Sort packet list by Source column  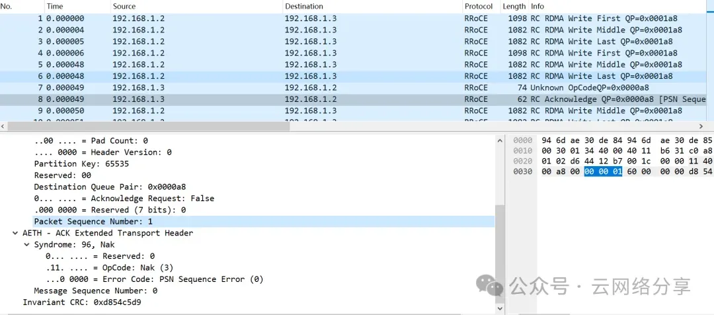pyautogui.click(x=126, y=6)
